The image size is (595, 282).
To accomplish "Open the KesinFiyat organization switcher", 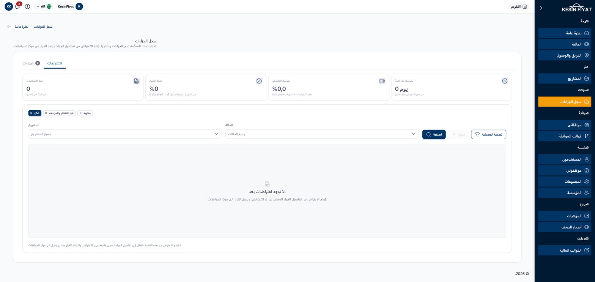I will [x=70, y=6].
